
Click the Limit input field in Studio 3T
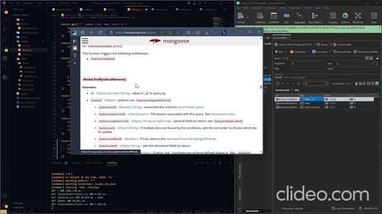click(x=356, y=69)
